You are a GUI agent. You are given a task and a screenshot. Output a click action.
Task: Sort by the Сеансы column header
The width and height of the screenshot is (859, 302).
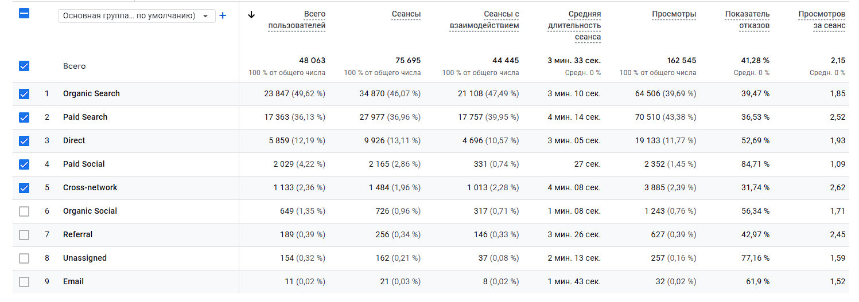(x=406, y=14)
